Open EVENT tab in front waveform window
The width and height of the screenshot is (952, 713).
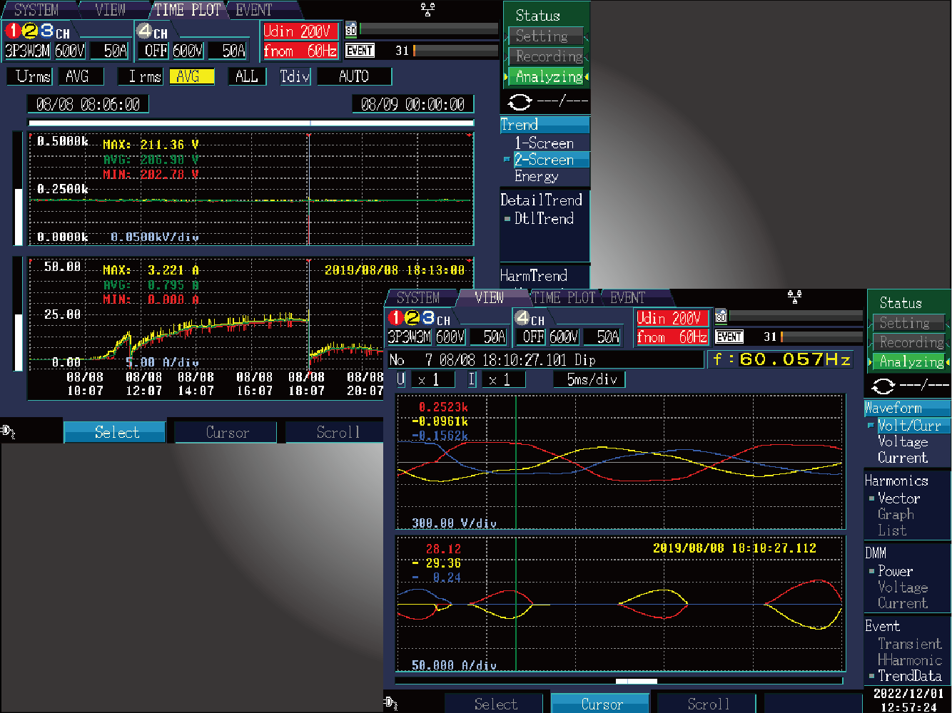628,297
